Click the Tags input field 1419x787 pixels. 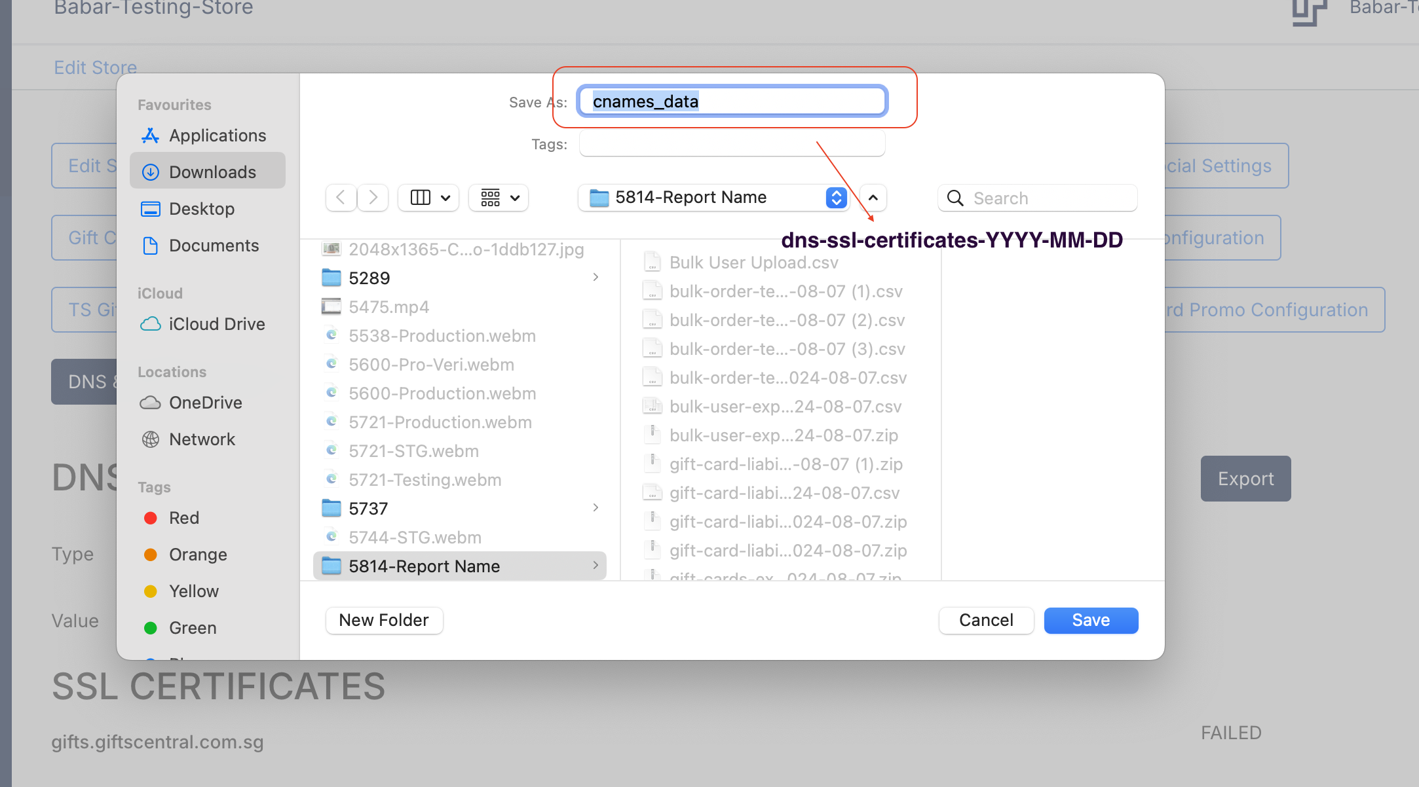click(732, 143)
